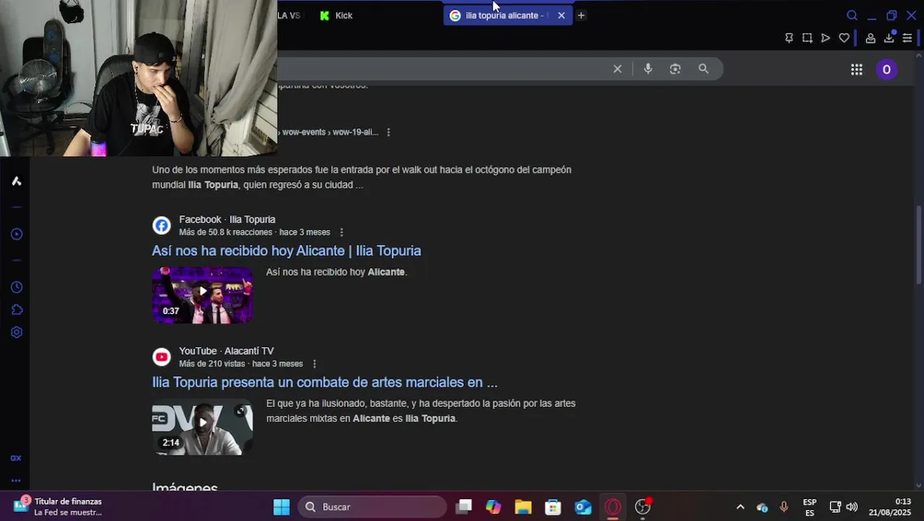Open extensions cube icon in sidebar
924x521 pixels.
tap(16, 310)
